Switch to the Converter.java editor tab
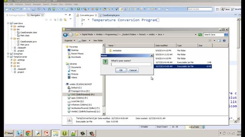Screen dimensions: 245x137 pyautogui.click(x=87, y=15)
